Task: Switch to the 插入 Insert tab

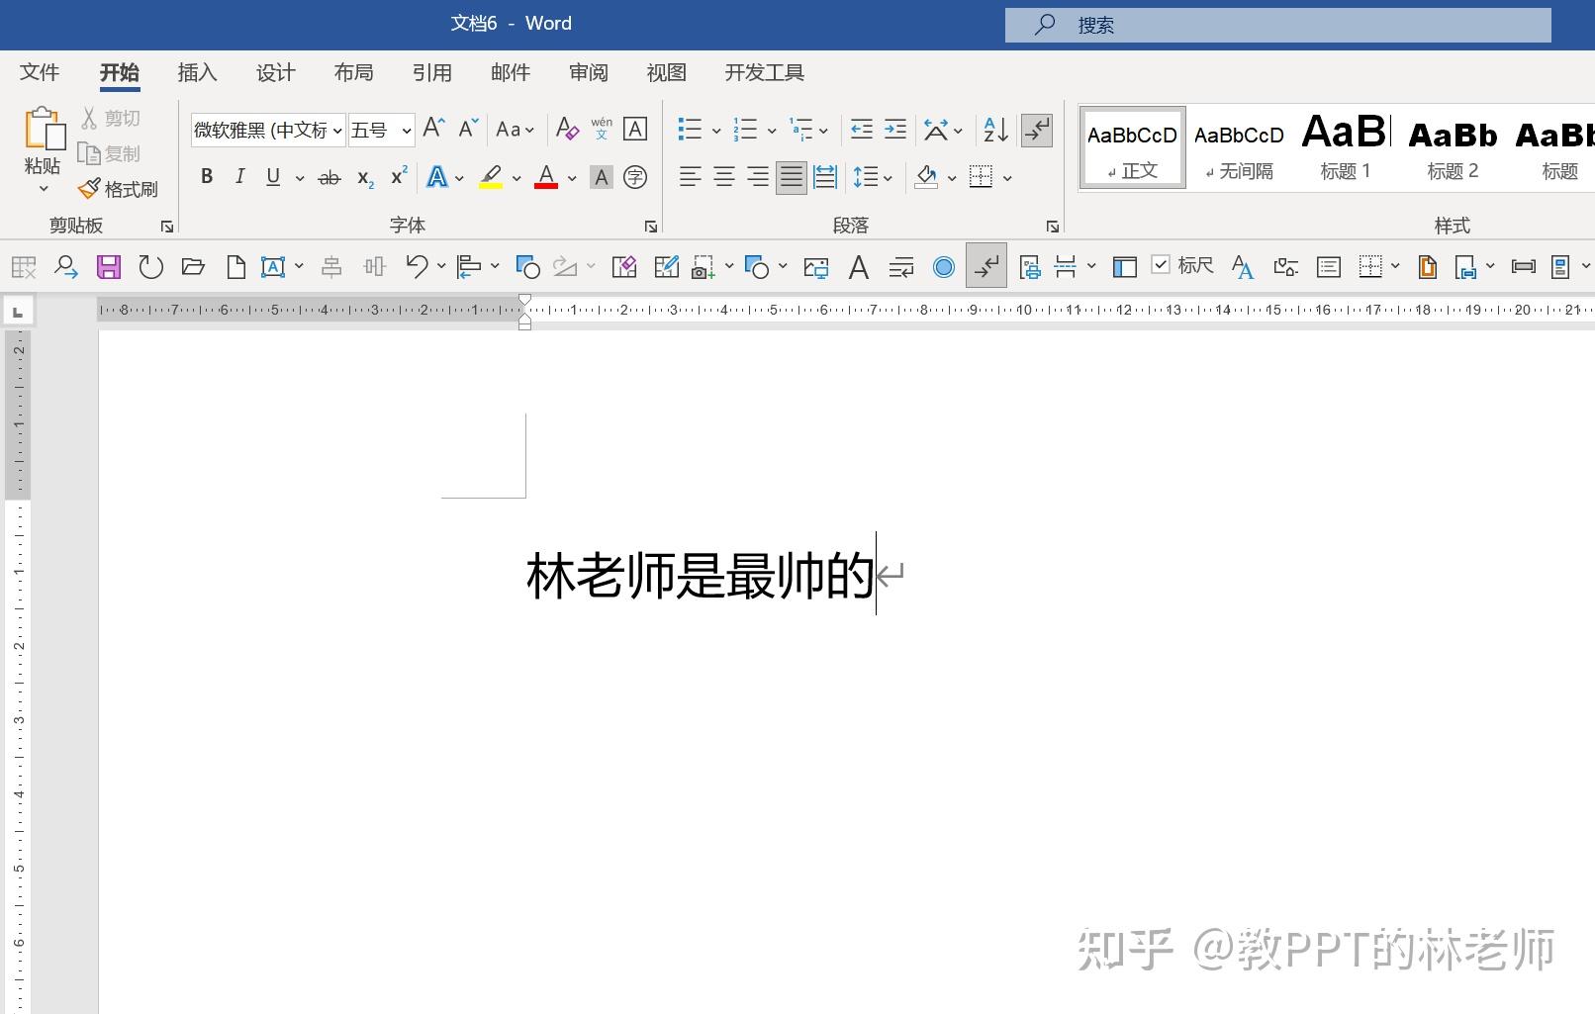Action: pyautogui.click(x=197, y=72)
